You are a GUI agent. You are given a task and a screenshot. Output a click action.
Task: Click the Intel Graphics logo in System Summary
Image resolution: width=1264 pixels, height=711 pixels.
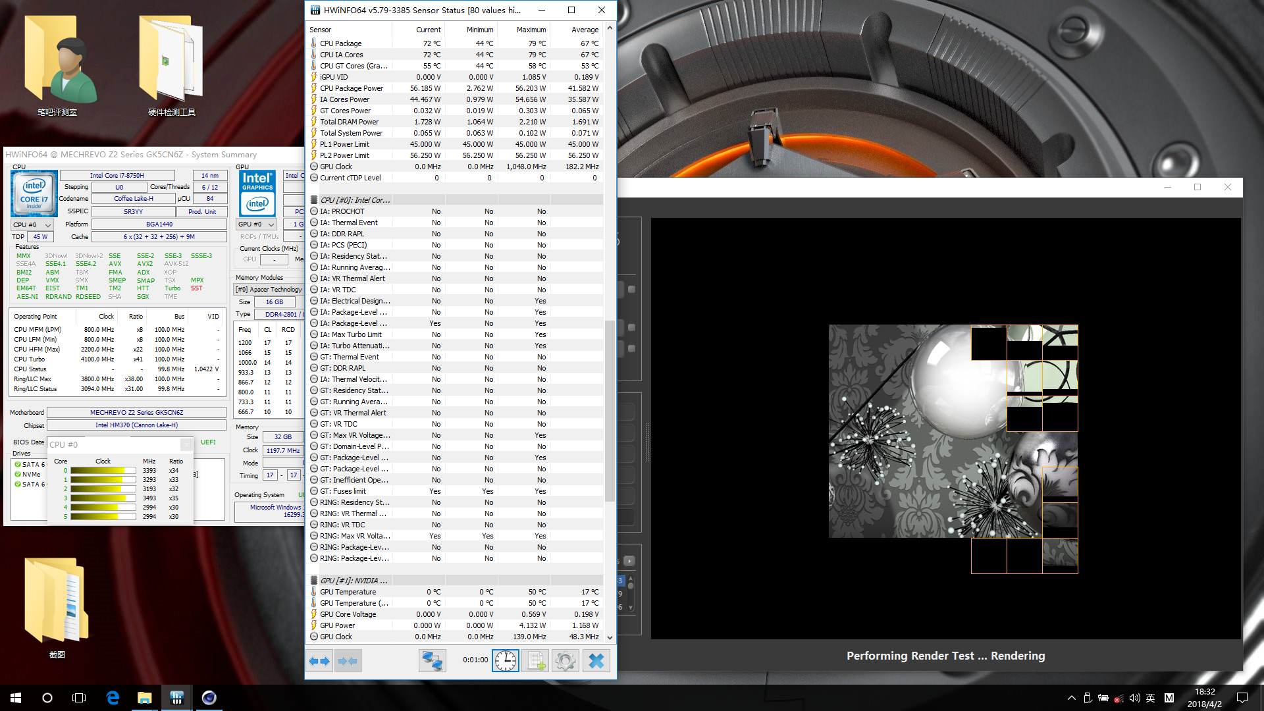pos(257,194)
